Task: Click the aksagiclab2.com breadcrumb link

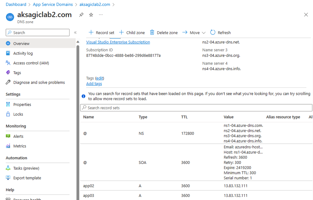Action: 95,4
